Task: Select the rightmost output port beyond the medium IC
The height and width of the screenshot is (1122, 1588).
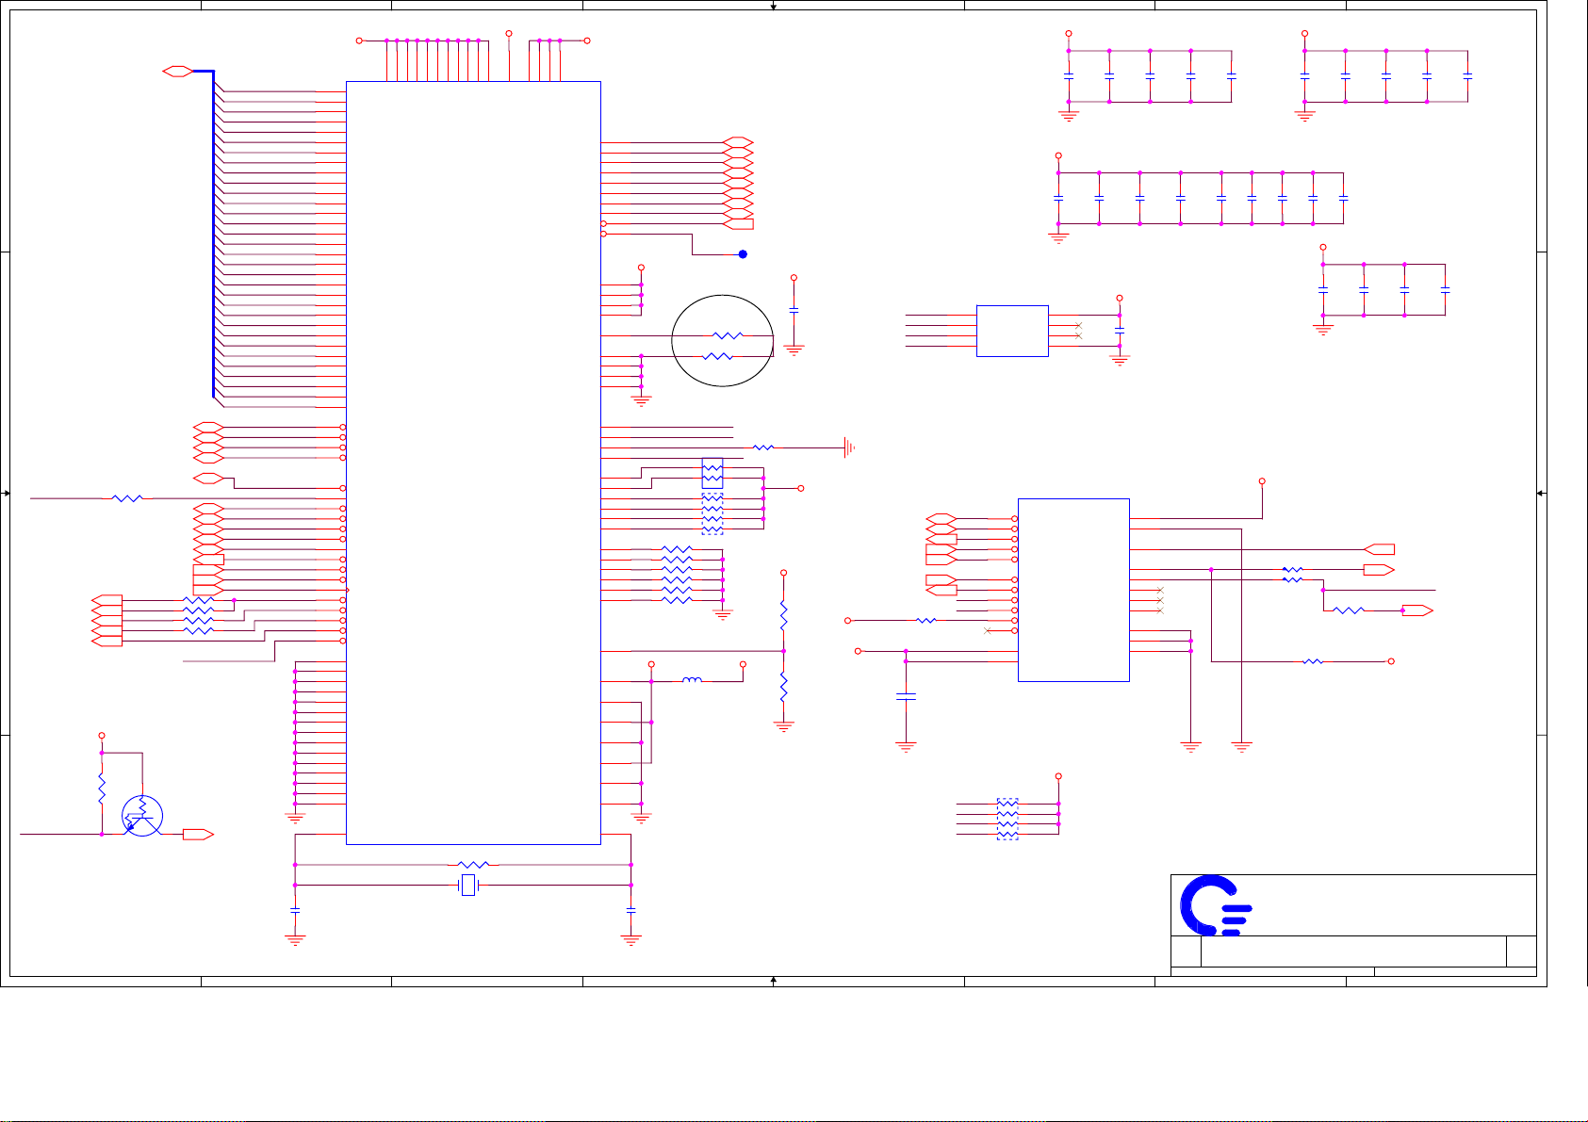Action: click(x=1417, y=610)
